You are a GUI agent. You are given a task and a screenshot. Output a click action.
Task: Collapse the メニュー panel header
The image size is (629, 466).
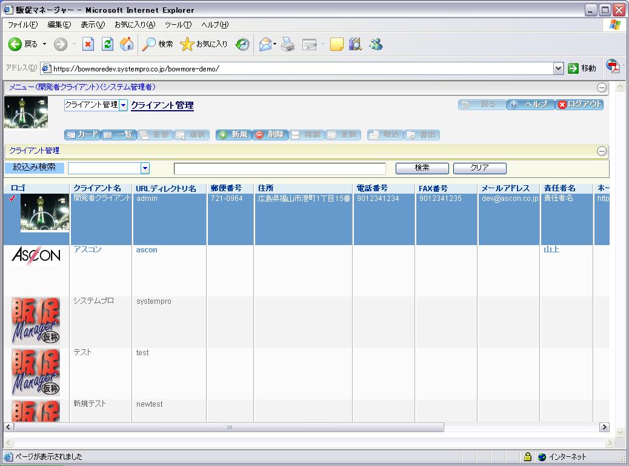tap(602, 87)
